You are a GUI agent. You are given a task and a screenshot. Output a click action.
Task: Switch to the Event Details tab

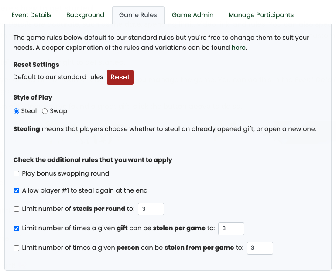click(x=31, y=15)
